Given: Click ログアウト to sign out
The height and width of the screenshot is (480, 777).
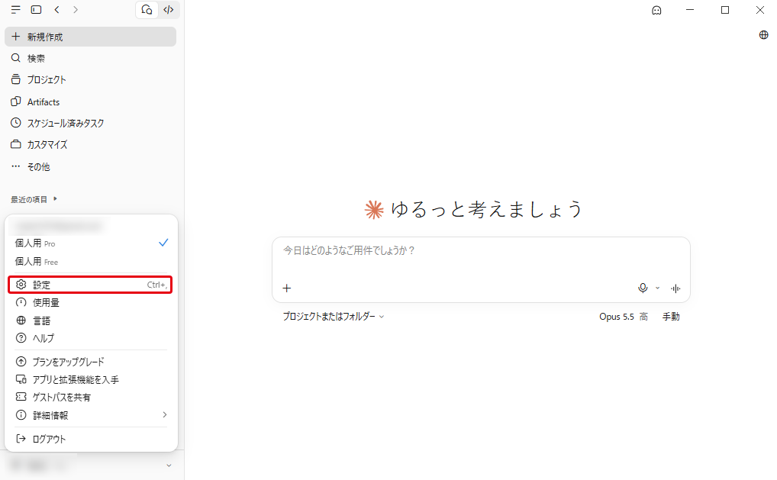Looking at the screenshot, I should (x=91, y=439).
